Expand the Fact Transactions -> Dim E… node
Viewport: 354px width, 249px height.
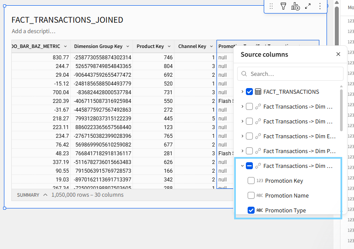[x=242, y=136]
